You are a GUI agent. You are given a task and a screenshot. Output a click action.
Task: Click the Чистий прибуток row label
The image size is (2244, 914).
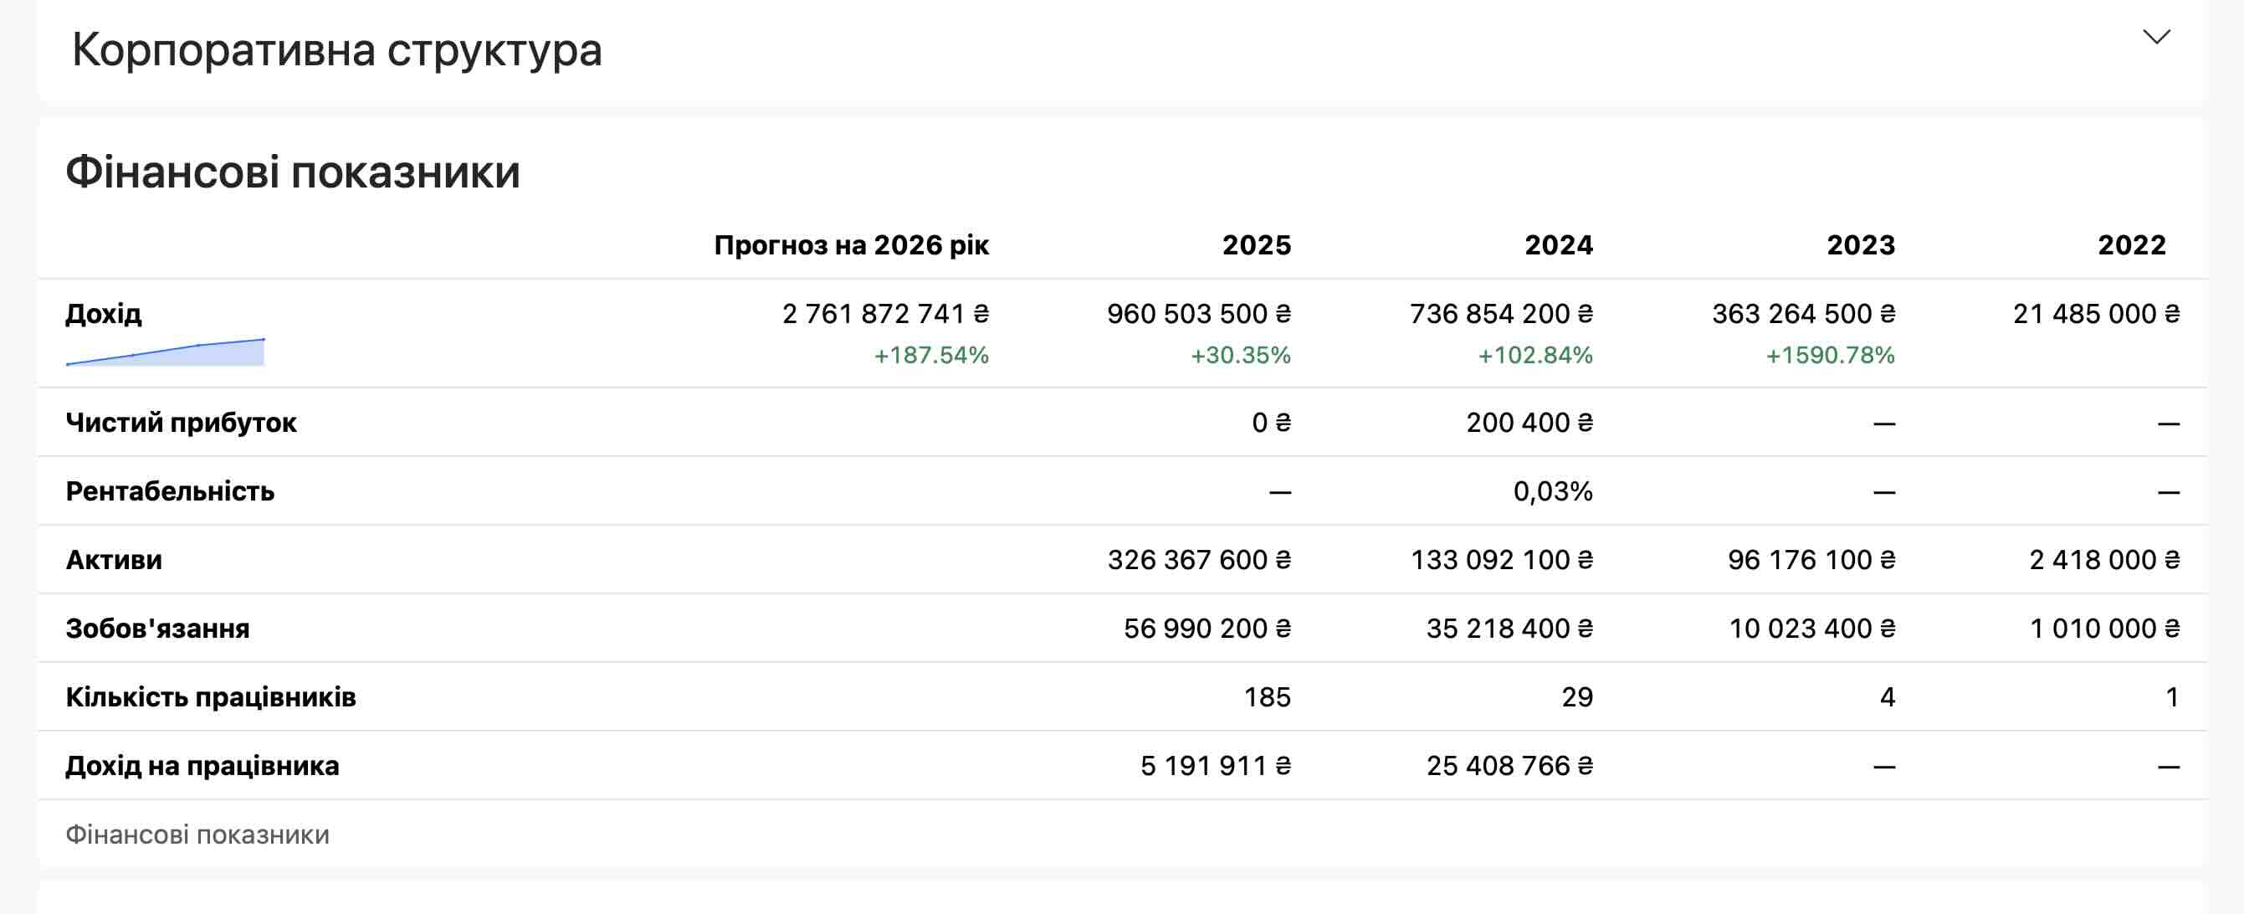(x=182, y=423)
